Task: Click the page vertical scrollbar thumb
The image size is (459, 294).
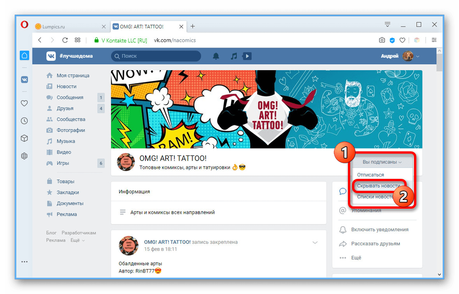Action: click(439, 62)
